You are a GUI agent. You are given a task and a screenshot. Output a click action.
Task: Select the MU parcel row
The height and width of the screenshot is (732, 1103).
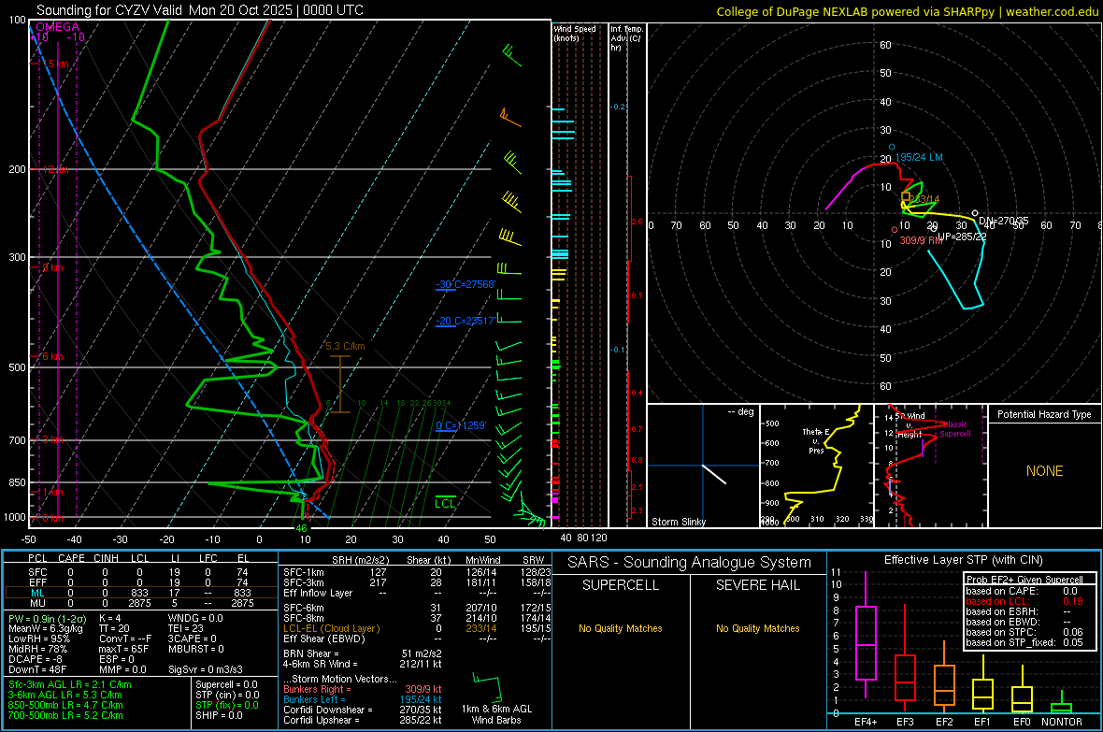coord(139,603)
